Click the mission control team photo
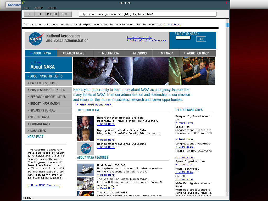This screenshot has width=268, height=201. point(192,71)
